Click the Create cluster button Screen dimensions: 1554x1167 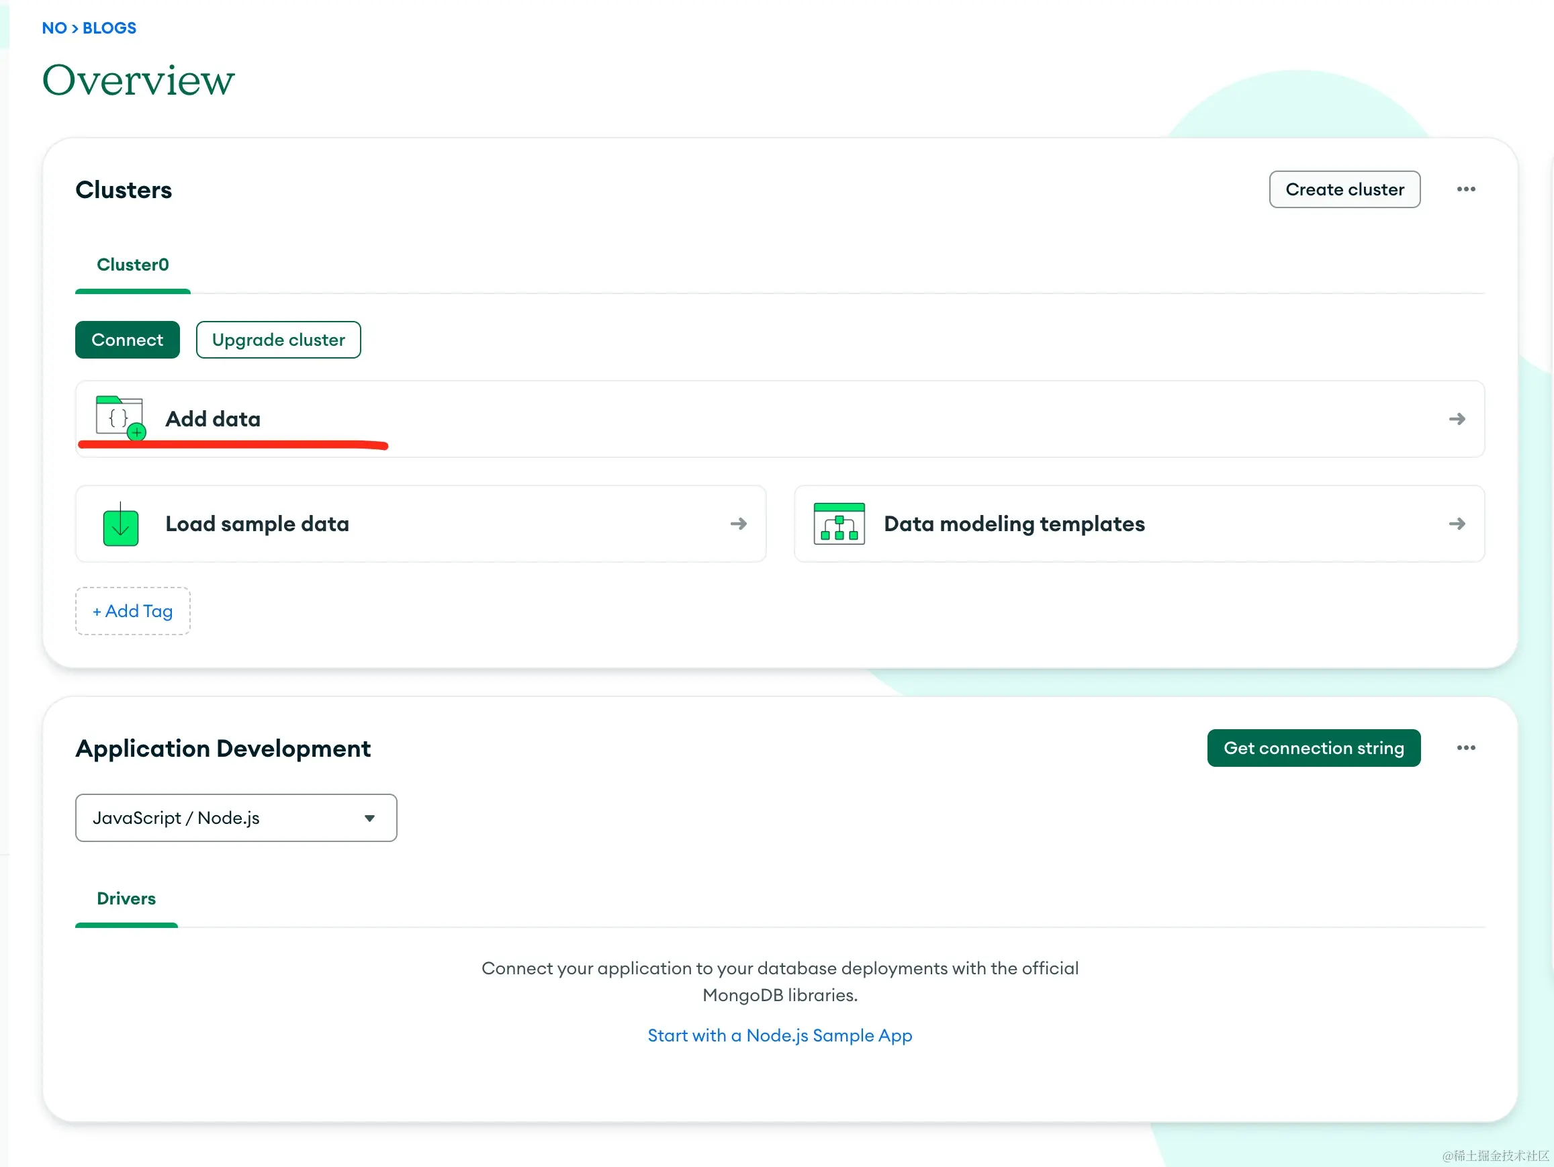pos(1344,190)
